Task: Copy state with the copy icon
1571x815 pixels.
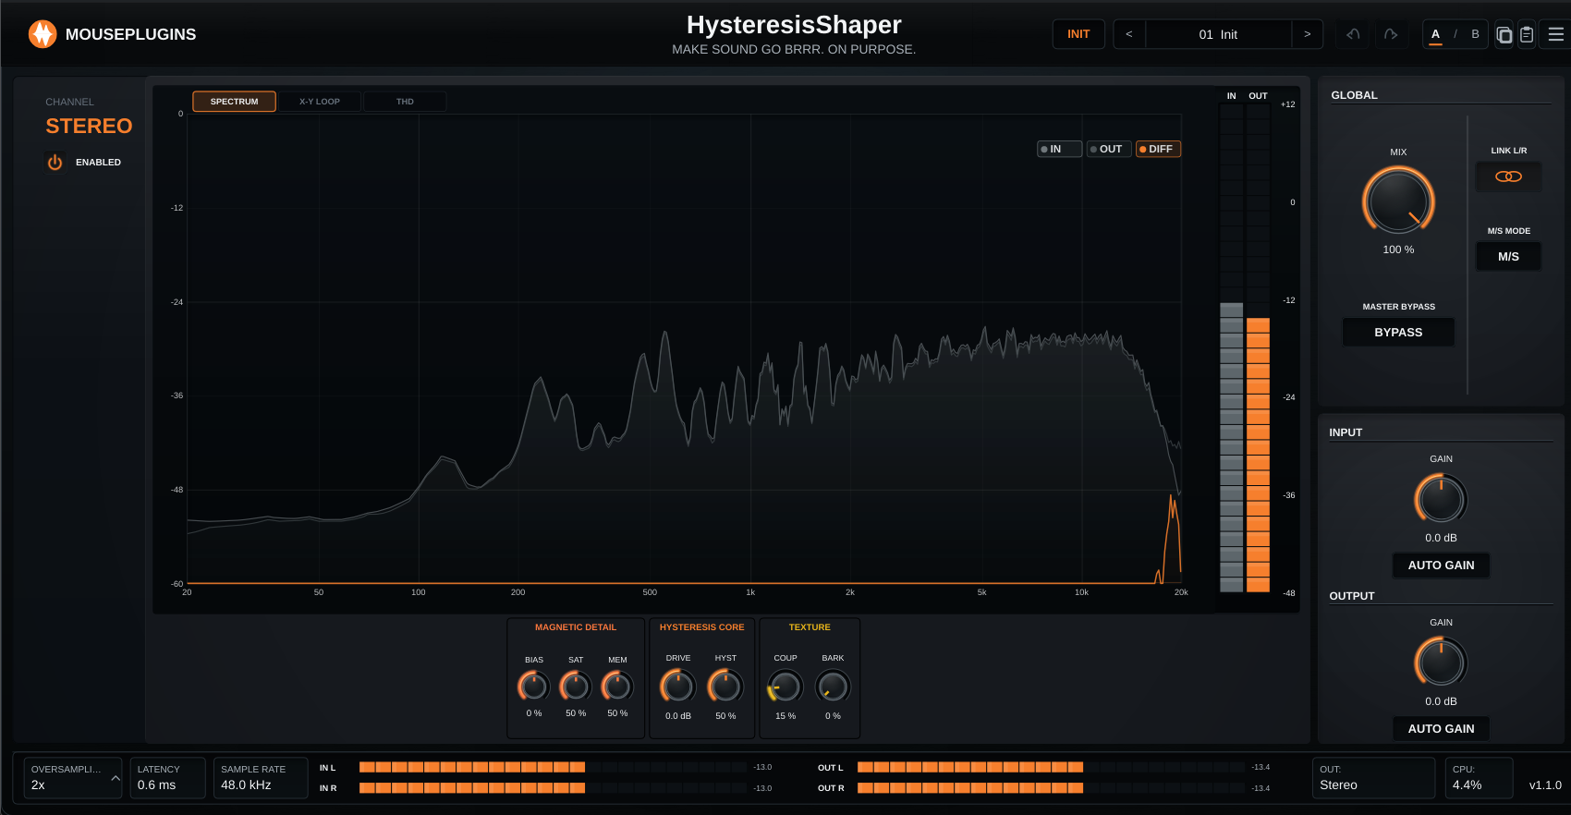Action: pyautogui.click(x=1504, y=34)
